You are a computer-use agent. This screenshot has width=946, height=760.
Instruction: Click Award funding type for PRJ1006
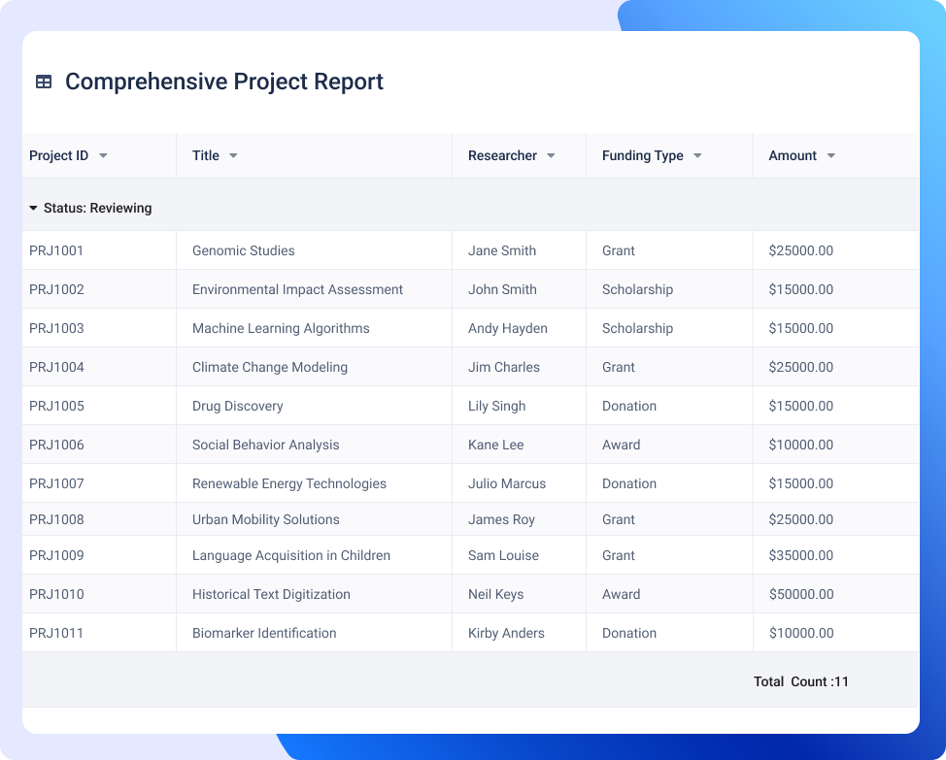[x=621, y=445]
